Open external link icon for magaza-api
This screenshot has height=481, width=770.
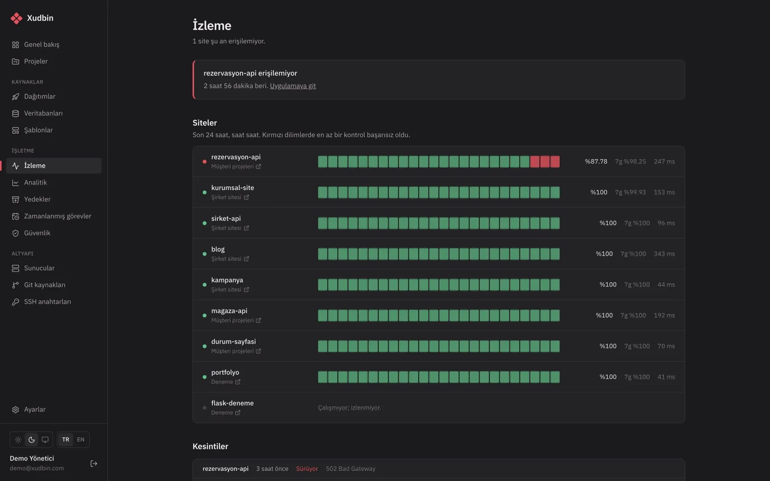258,320
